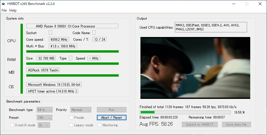Open the Overkill 2x multiplier dropdown
The width and height of the screenshot is (267, 135).
click(x=44, y=125)
